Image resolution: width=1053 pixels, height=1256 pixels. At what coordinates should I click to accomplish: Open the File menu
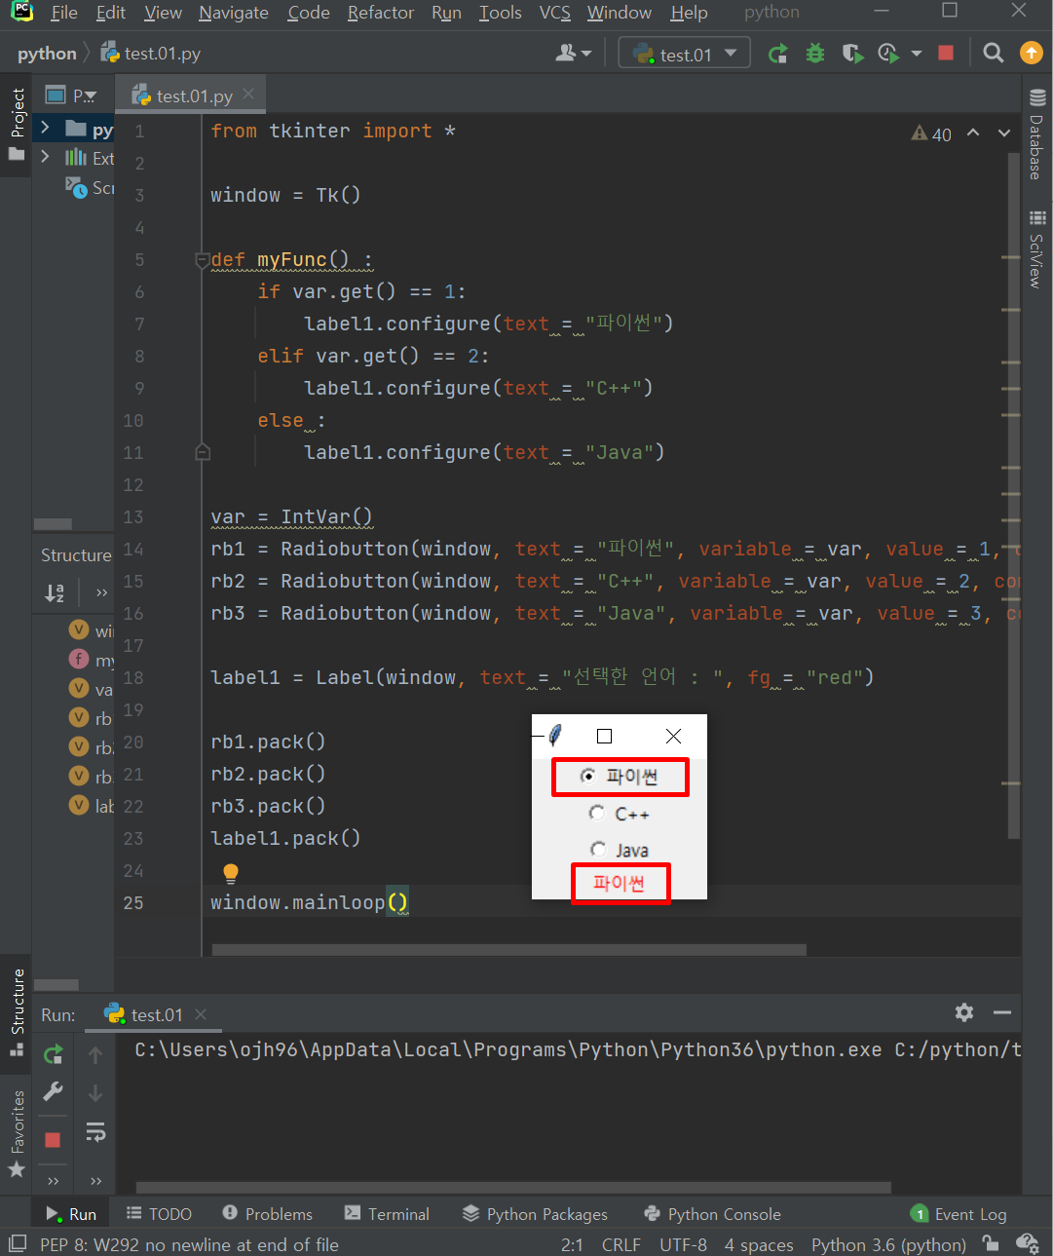coord(63,13)
